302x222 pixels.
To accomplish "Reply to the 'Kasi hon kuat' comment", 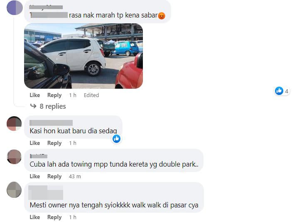I will (x=54, y=143).
